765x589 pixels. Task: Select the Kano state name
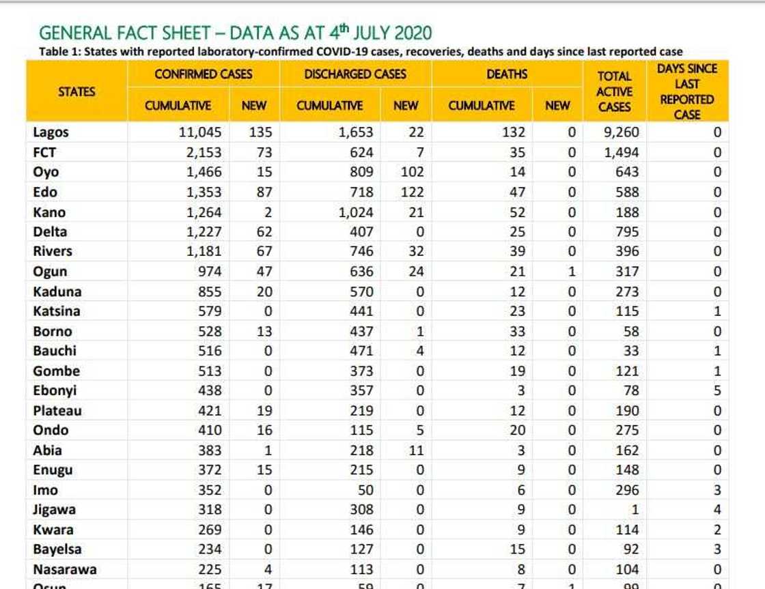click(49, 212)
